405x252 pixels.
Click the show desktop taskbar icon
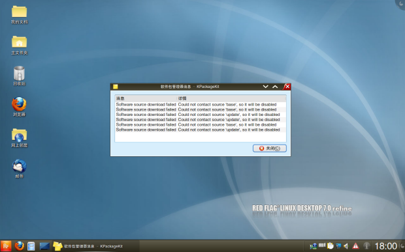44,246
